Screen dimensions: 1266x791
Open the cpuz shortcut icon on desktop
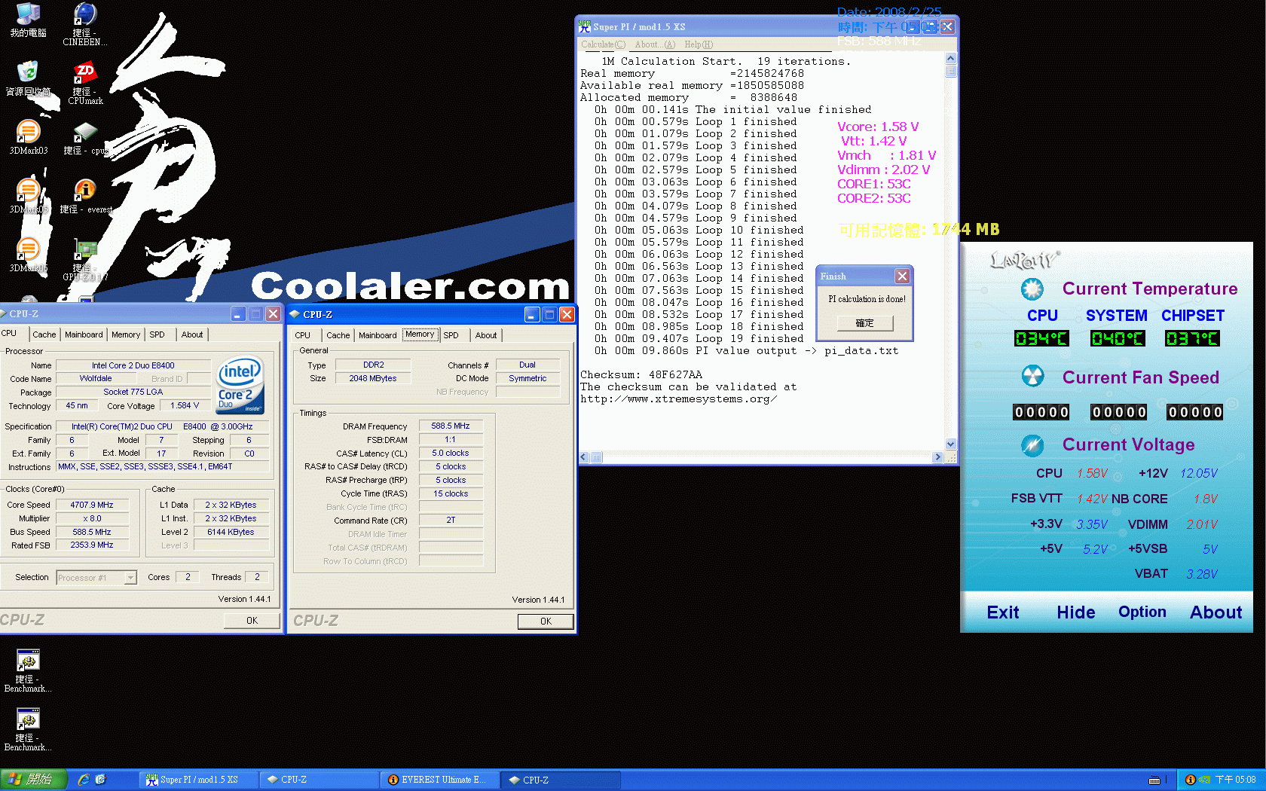coord(84,138)
